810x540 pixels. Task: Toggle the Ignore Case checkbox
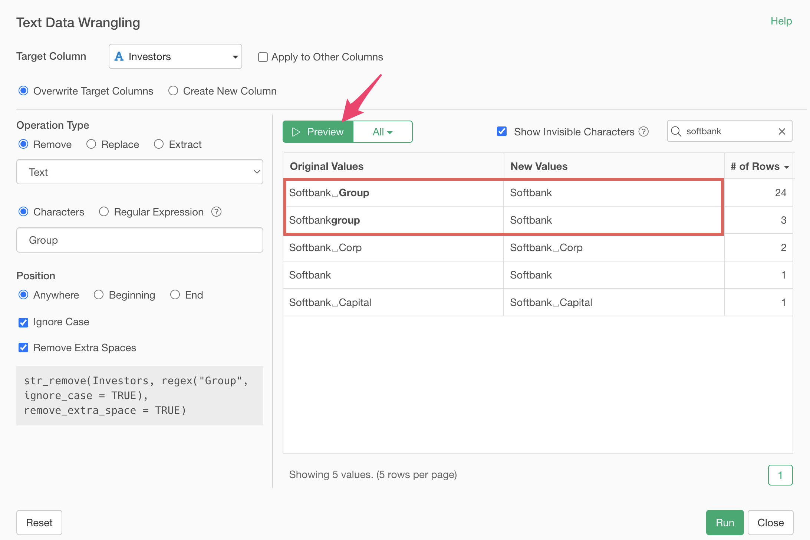[x=23, y=322]
